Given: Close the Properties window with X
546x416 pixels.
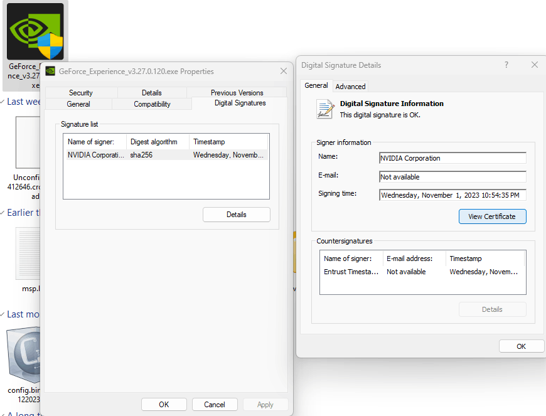Looking at the screenshot, I should tap(284, 71).
